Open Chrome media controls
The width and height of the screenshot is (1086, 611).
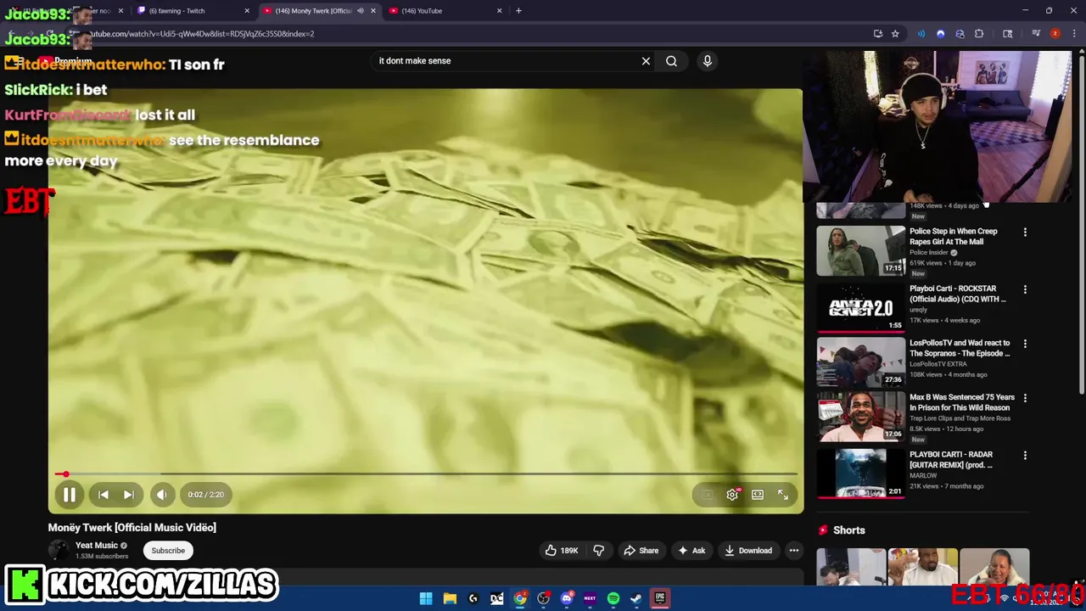pos(1036,34)
